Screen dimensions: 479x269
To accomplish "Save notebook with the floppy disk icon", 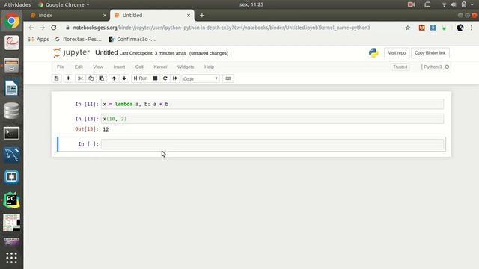I will point(57,78).
